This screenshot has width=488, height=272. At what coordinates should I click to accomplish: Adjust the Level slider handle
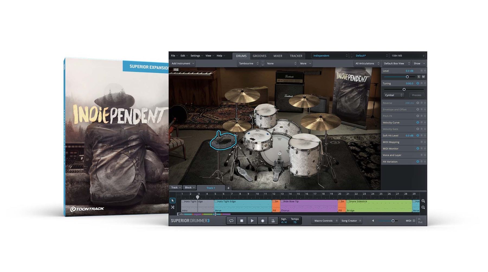[407, 77]
